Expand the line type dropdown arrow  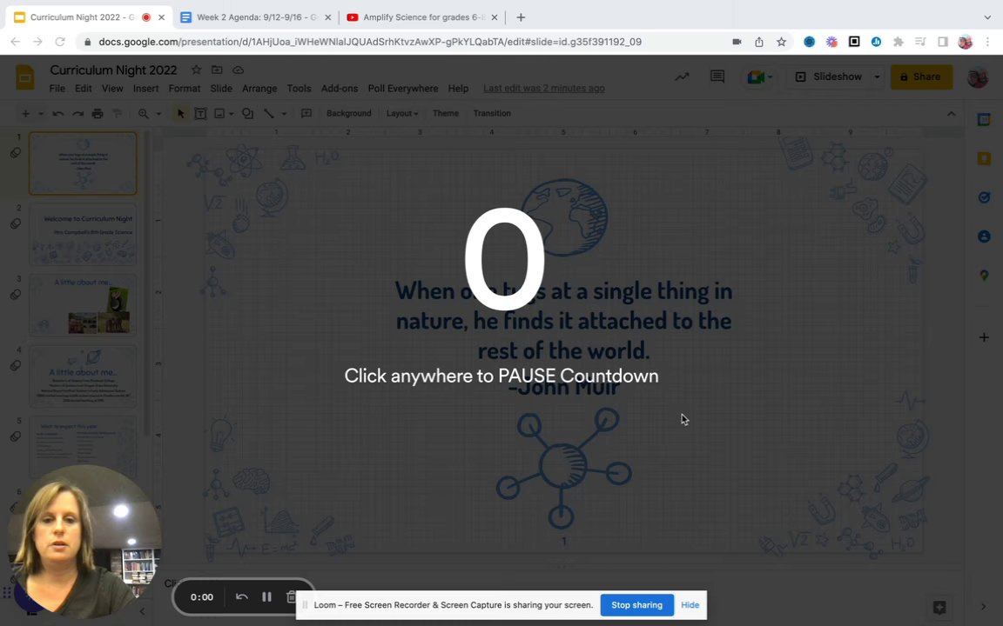(284, 114)
